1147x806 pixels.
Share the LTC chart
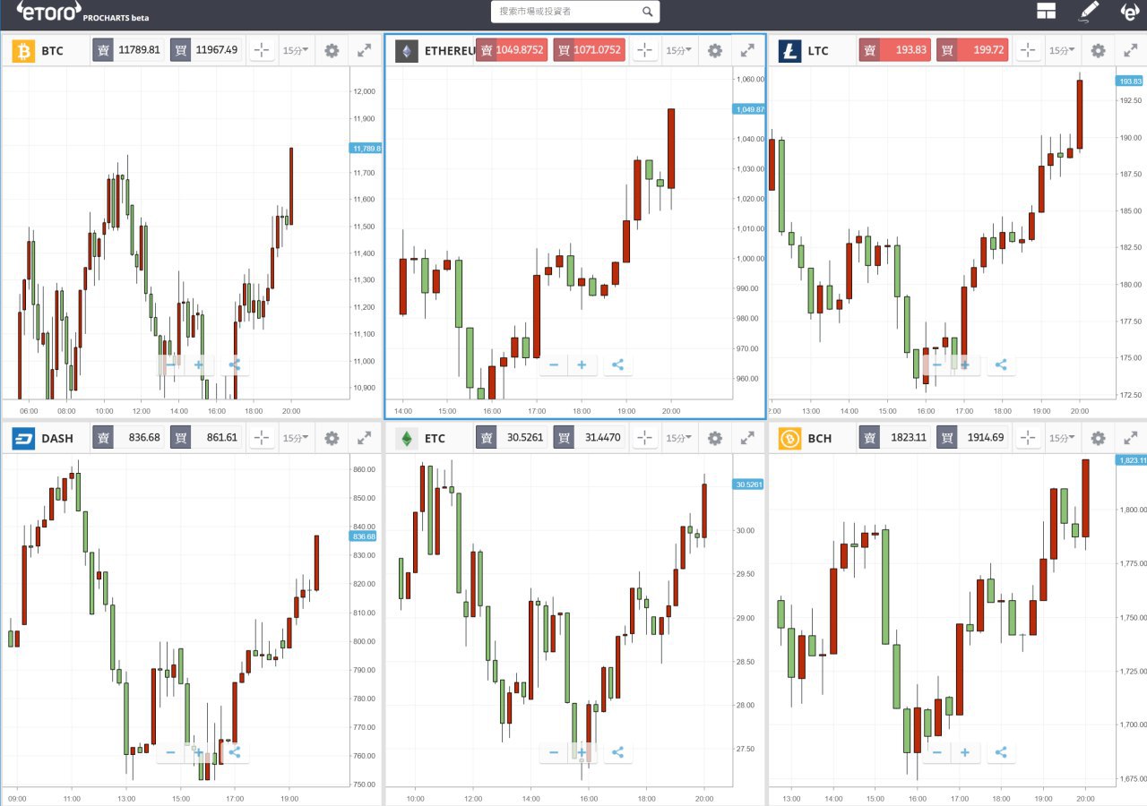[1001, 365]
